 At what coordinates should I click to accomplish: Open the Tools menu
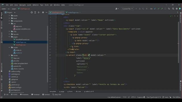[47, 5]
